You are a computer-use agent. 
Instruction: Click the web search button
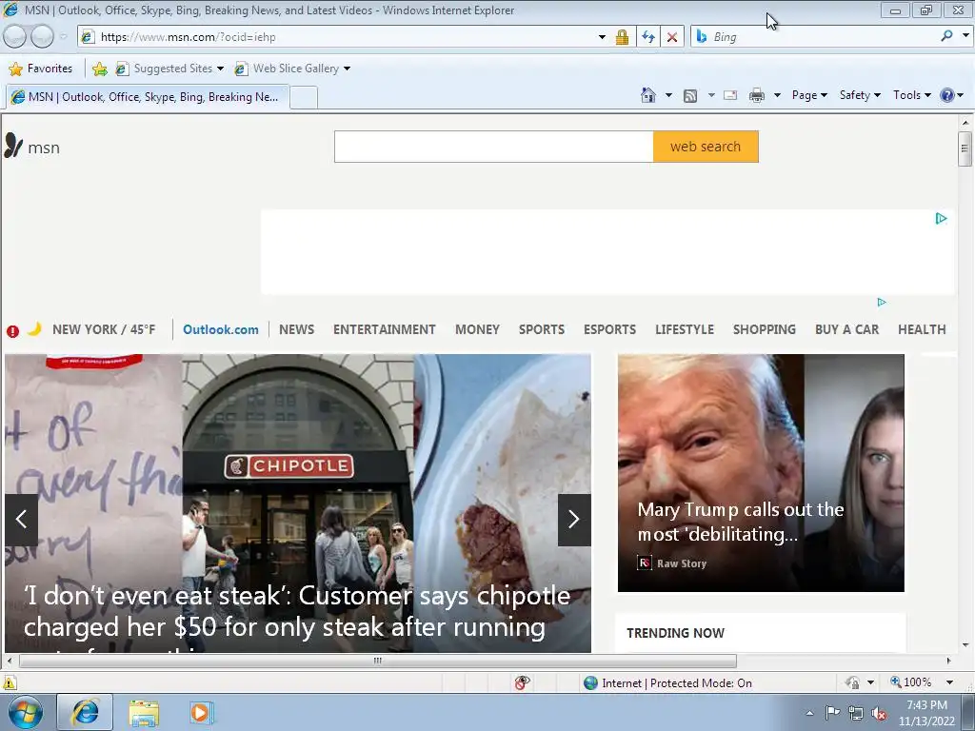pos(706,147)
